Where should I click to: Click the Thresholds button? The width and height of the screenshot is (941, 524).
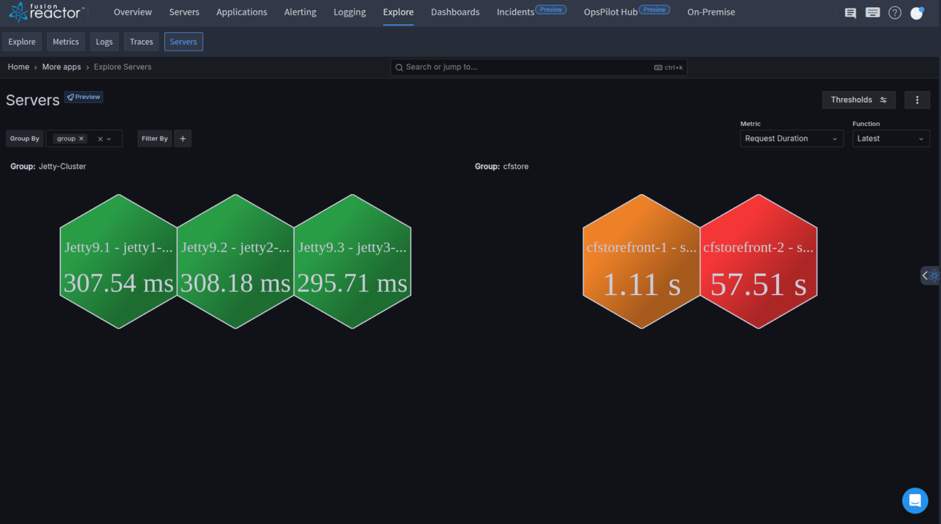point(858,100)
